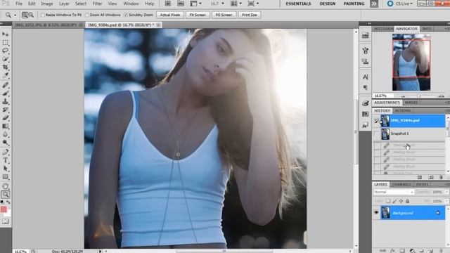Select the Eraser tool
This screenshot has height=253, width=450.
(x=6, y=118)
